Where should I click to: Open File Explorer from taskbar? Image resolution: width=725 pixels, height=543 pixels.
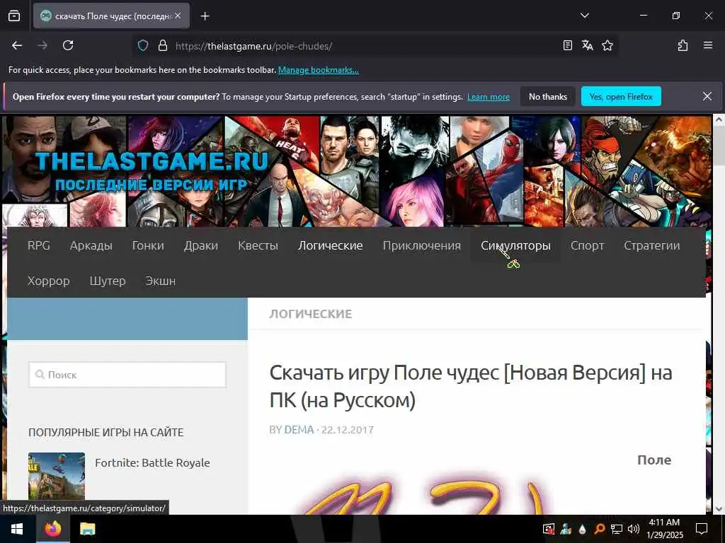pyautogui.click(x=87, y=529)
